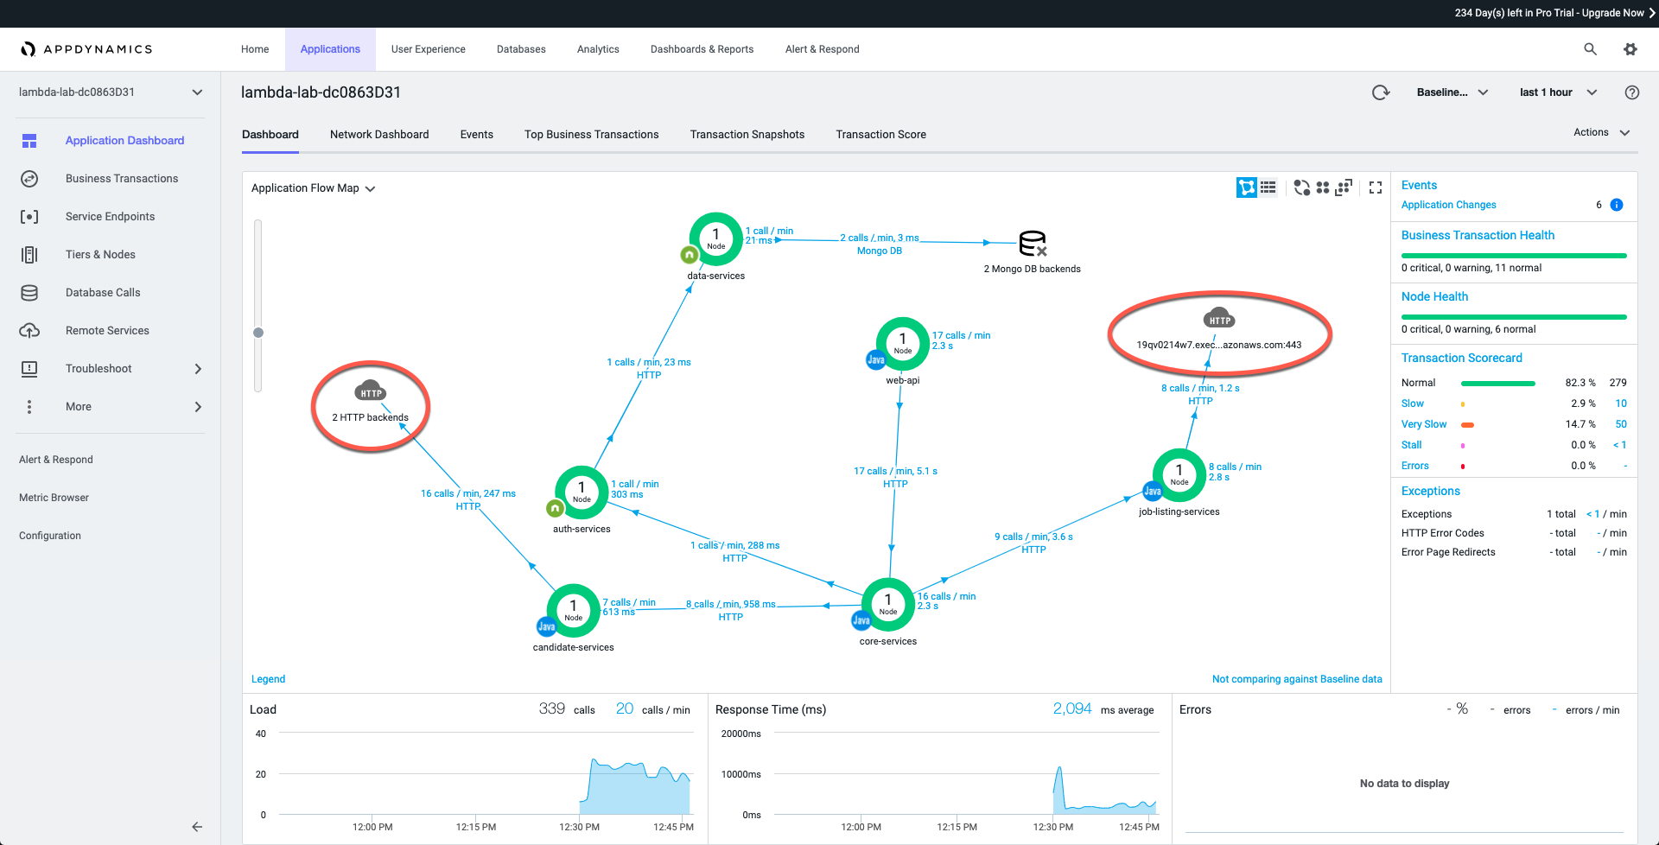Open the Legend link
Viewport: 1659px width, 845px height.
[268, 679]
